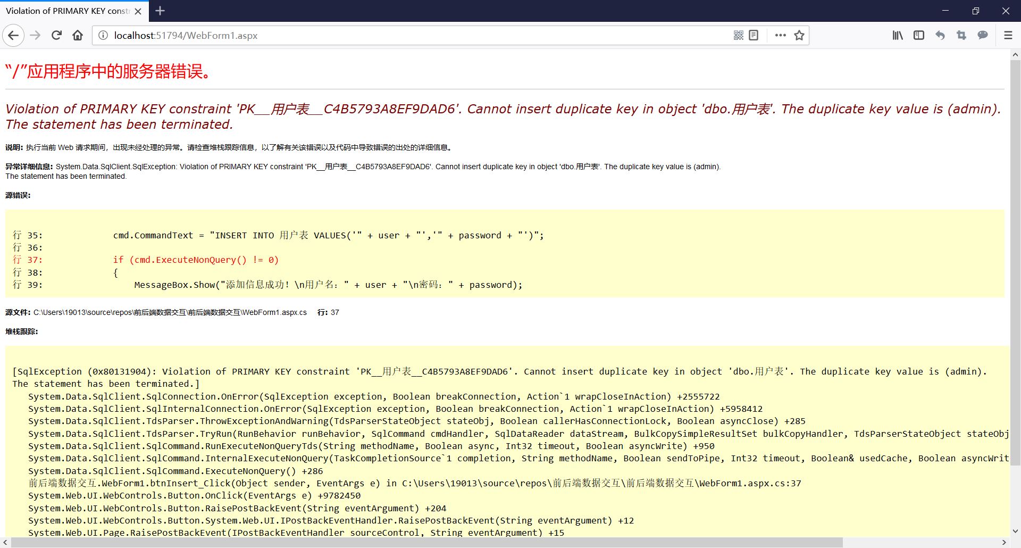Click the WebForm1.aspx.cs source file path

pyautogui.click(x=170, y=312)
